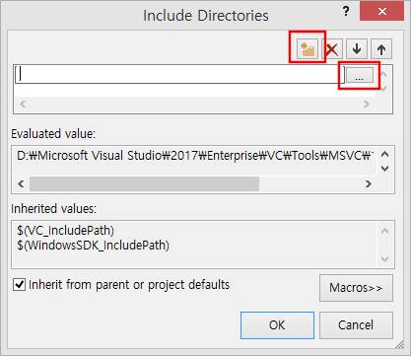Click the New Line folder icon
The image size is (411, 356).
pyautogui.click(x=308, y=49)
